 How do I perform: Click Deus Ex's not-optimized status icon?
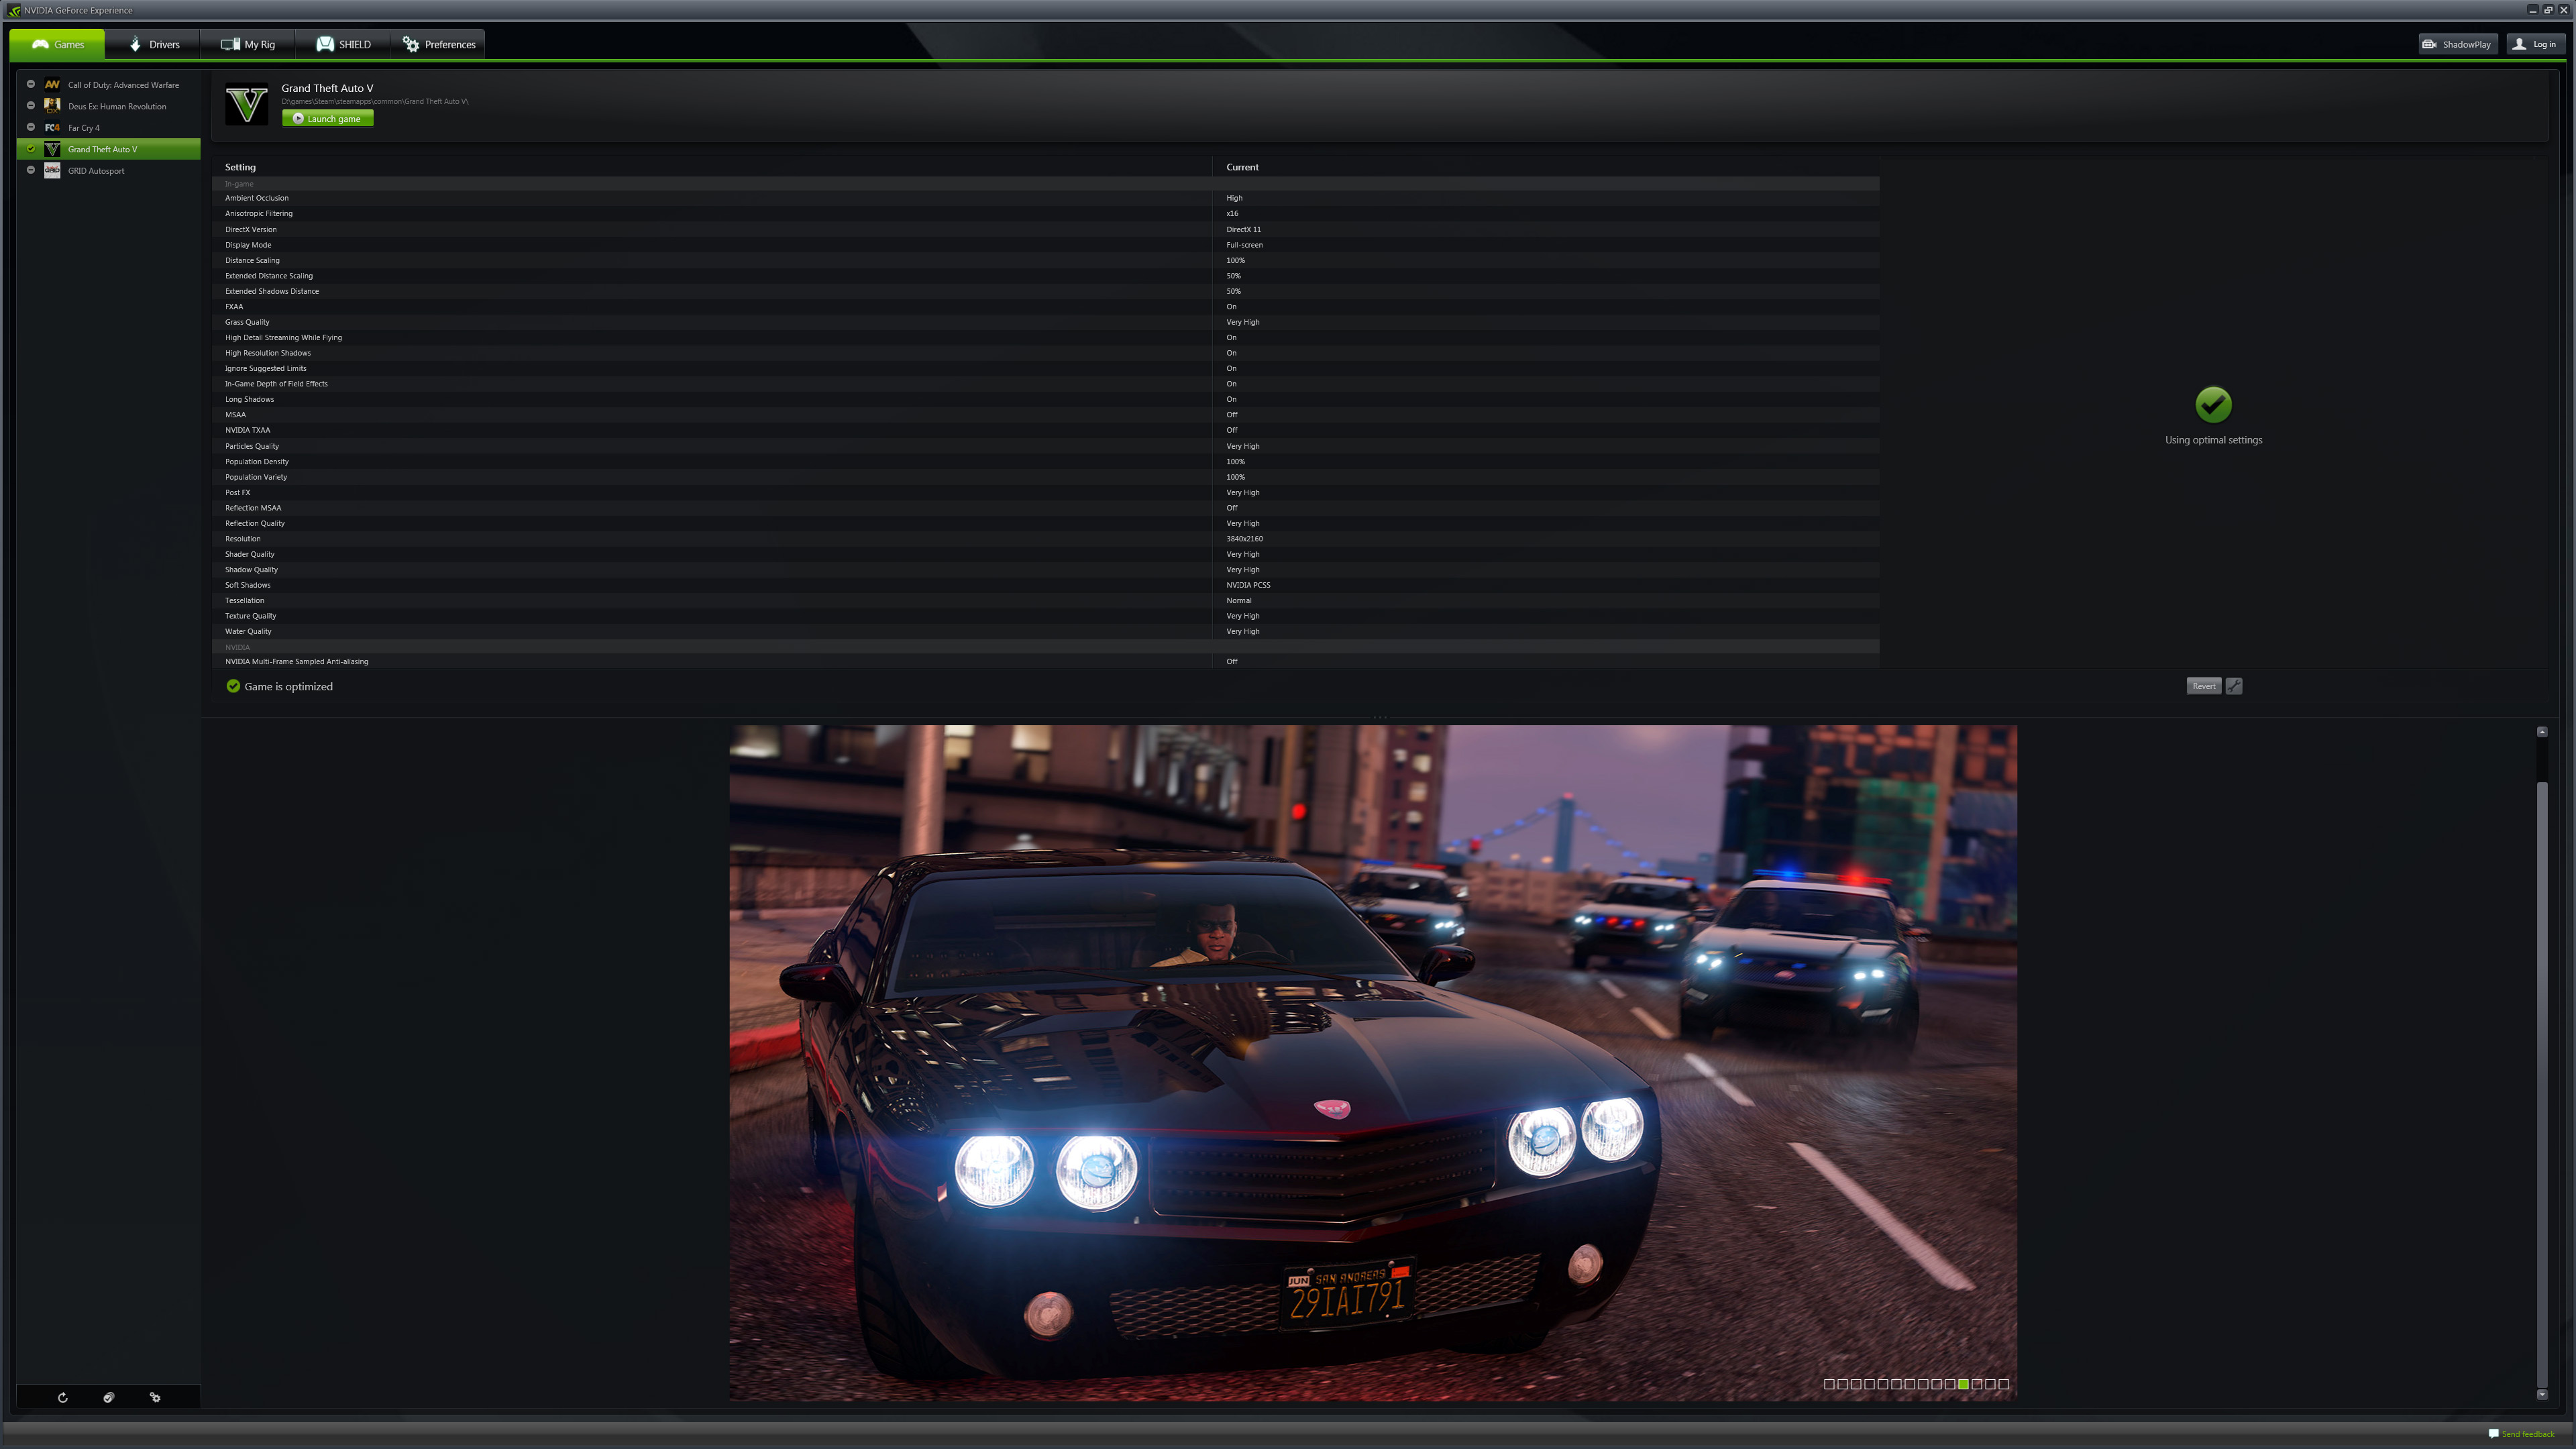(x=31, y=105)
